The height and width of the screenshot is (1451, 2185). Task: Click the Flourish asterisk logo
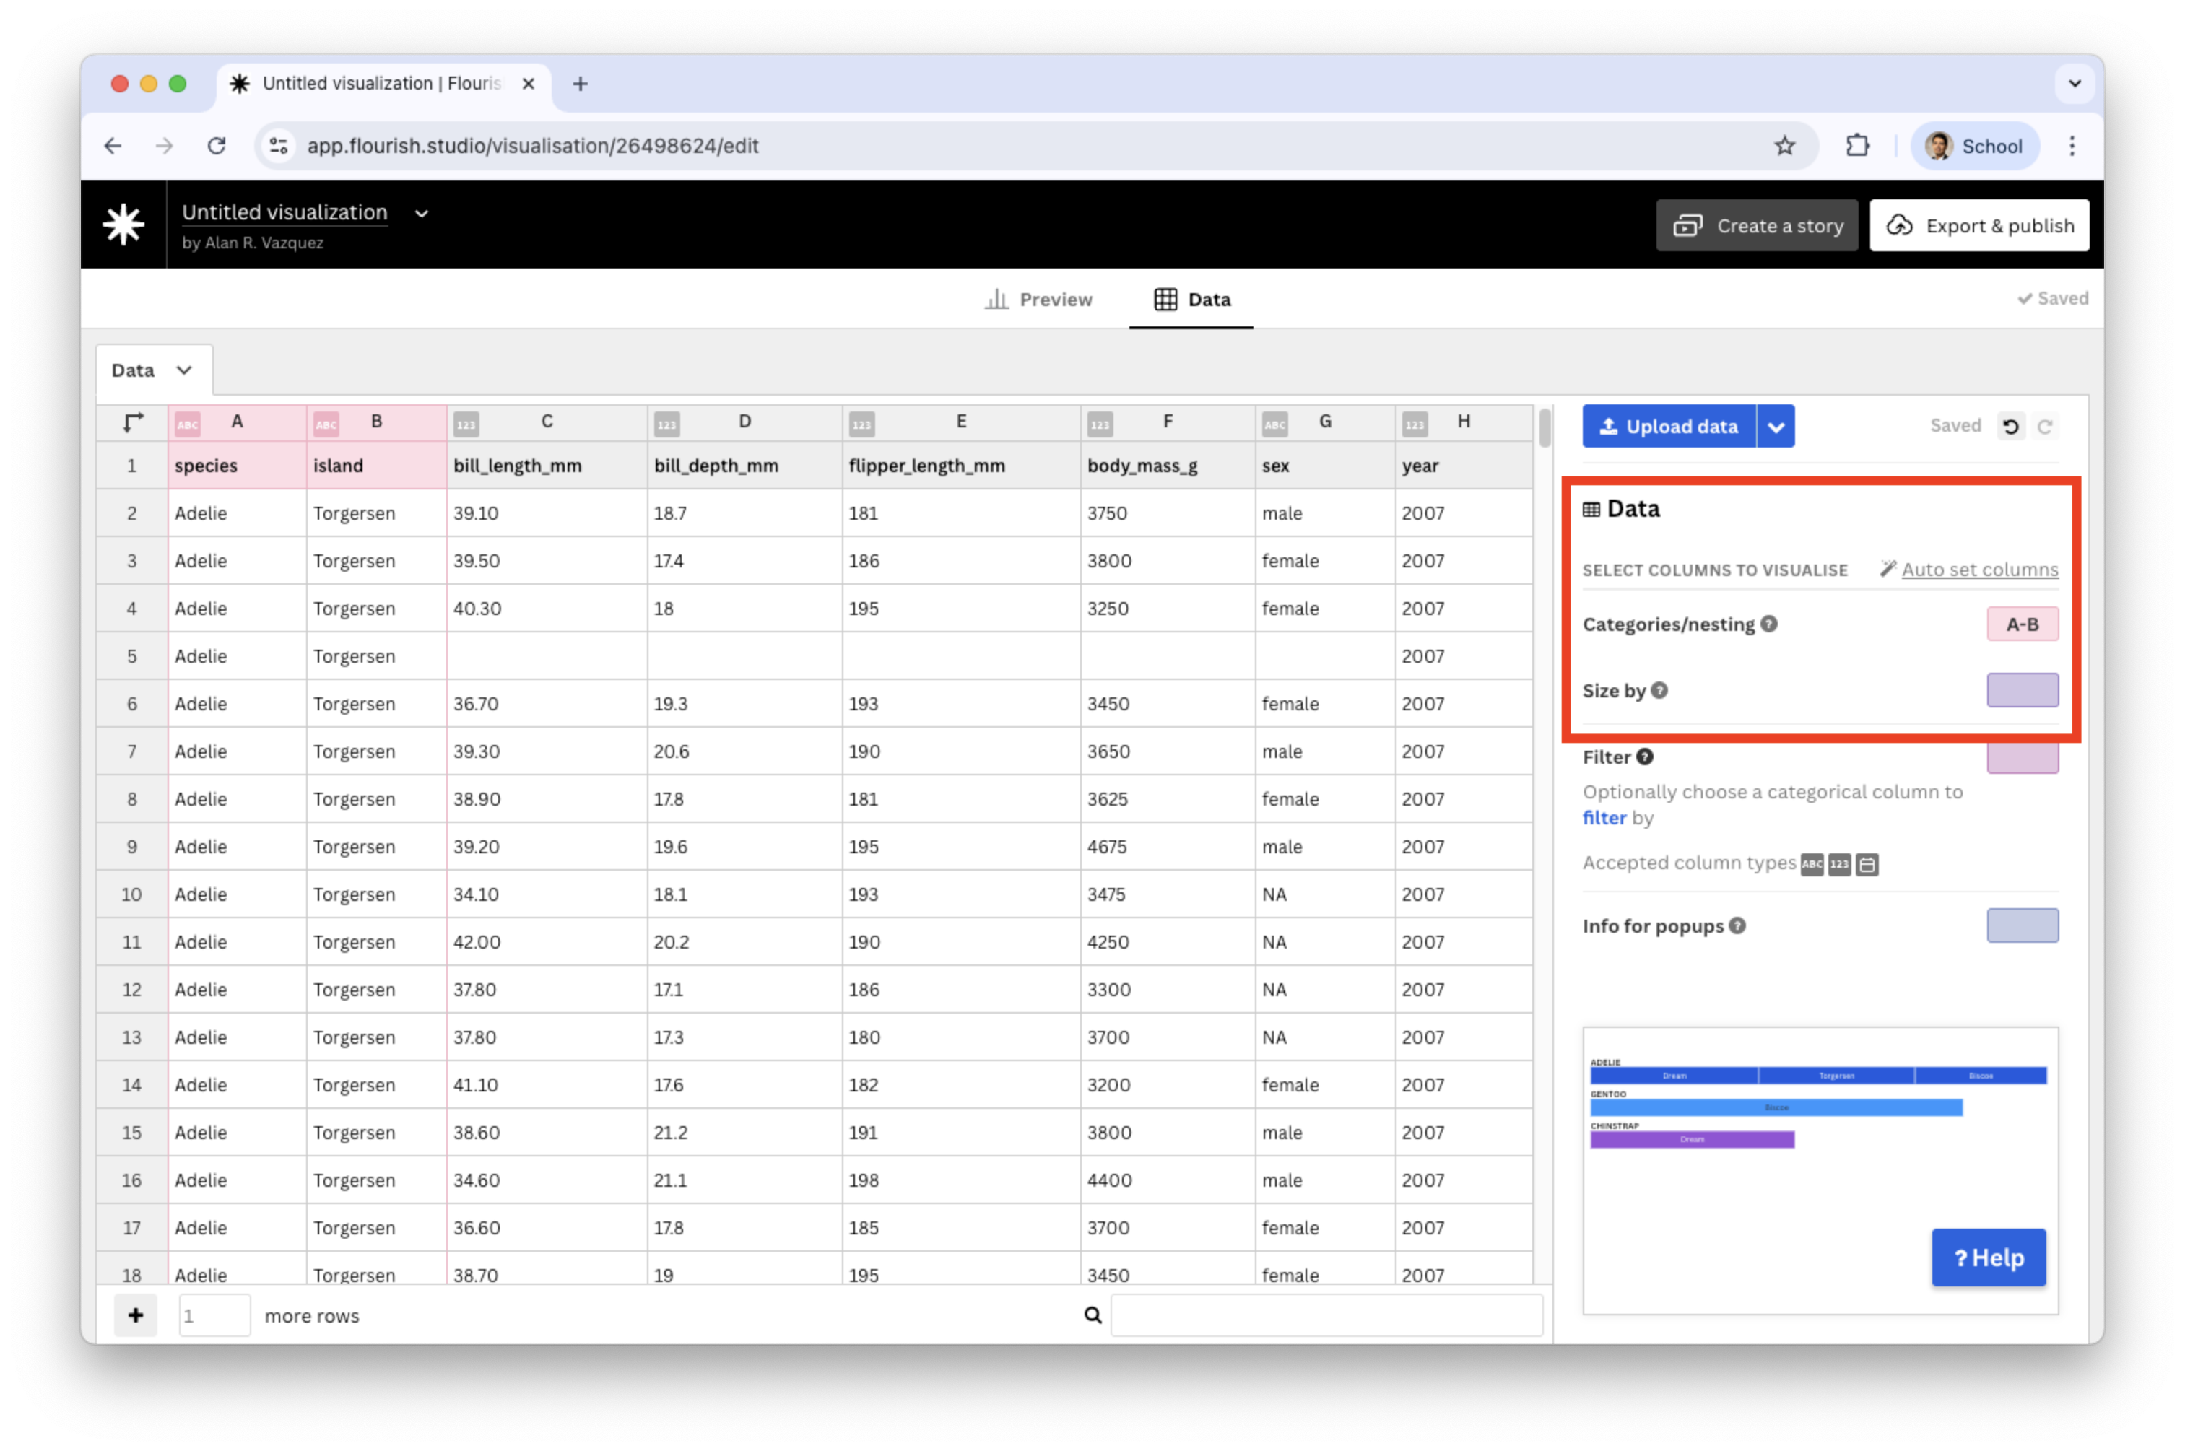click(123, 225)
